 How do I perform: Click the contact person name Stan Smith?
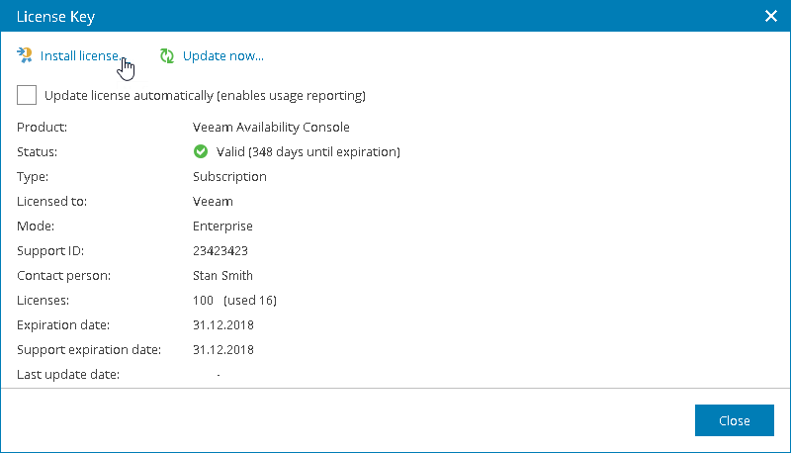pyautogui.click(x=222, y=276)
